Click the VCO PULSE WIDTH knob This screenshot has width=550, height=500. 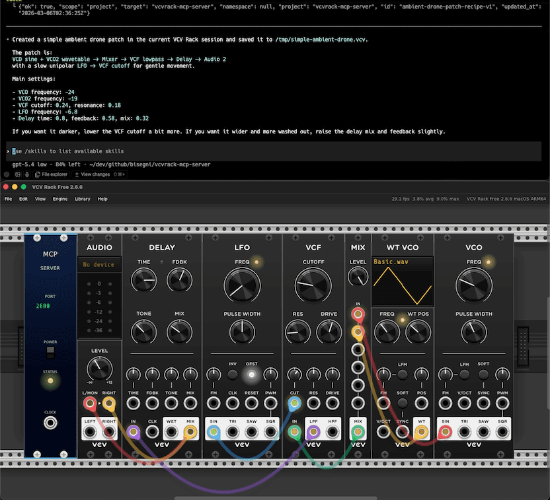coord(473,332)
